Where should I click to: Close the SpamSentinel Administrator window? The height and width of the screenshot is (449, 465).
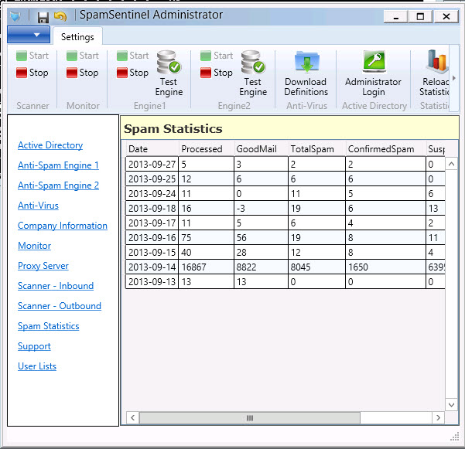click(446, 16)
